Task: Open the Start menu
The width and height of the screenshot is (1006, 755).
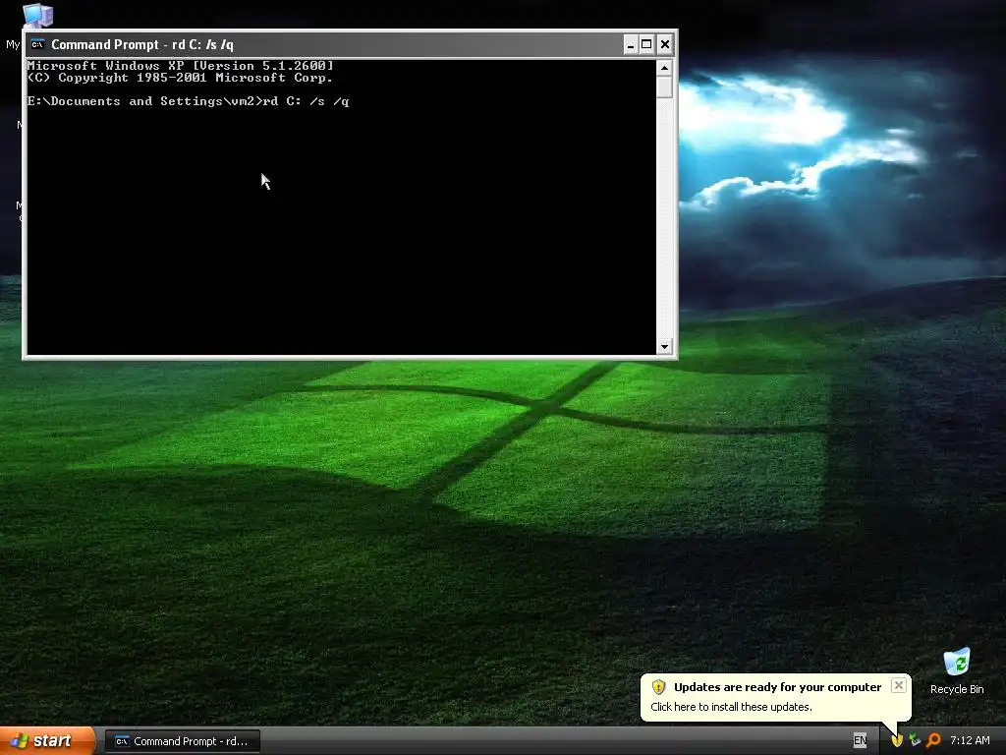Action: pyautogui.click(x=47, y=740)
